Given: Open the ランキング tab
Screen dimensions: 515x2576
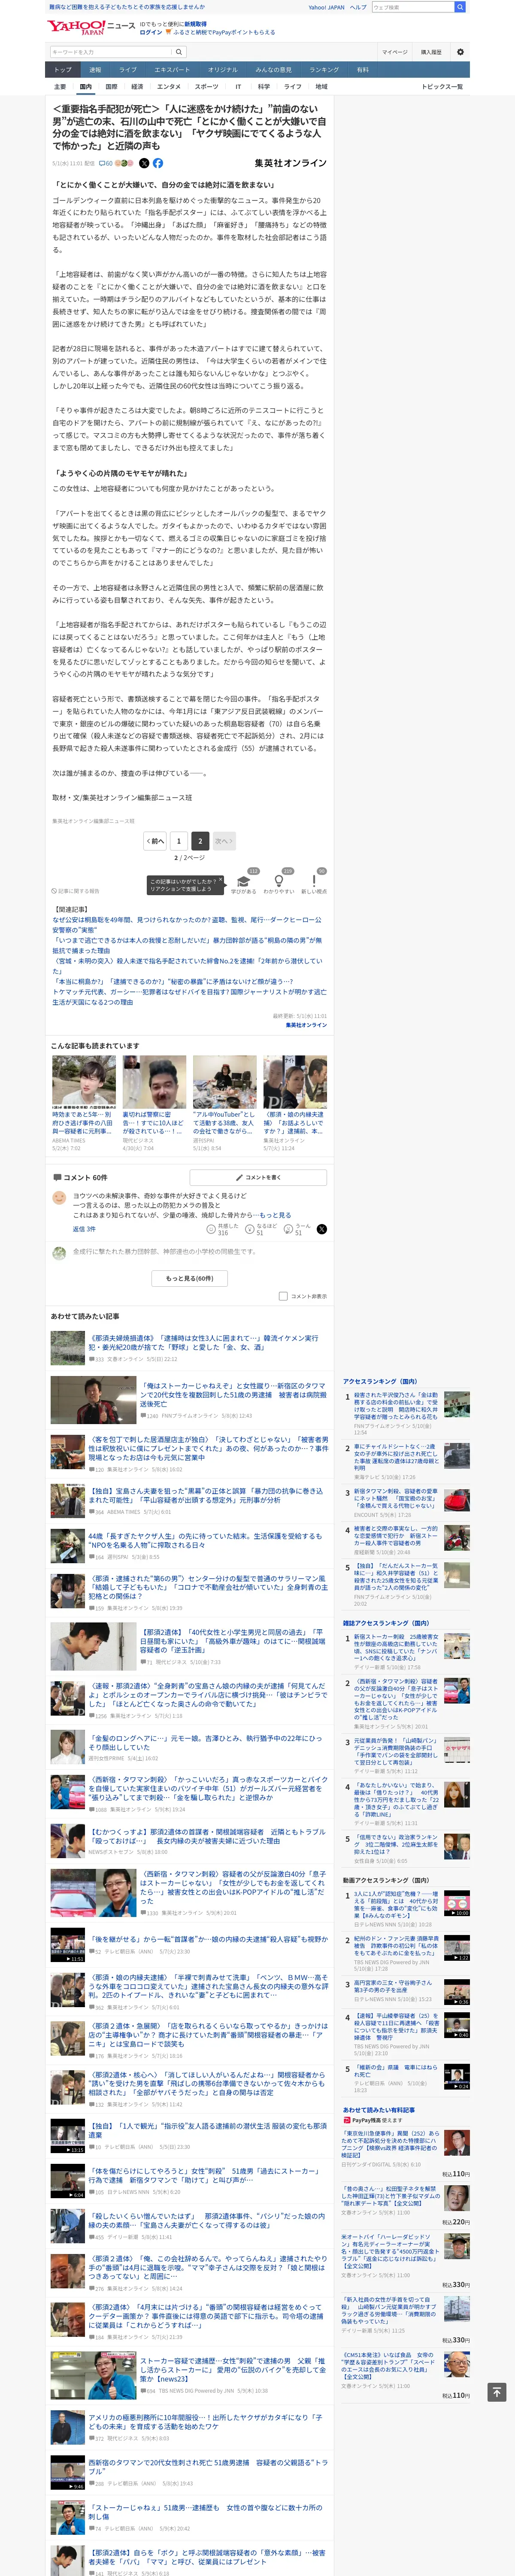Looking at the screenshot, I should pos(324,70).
